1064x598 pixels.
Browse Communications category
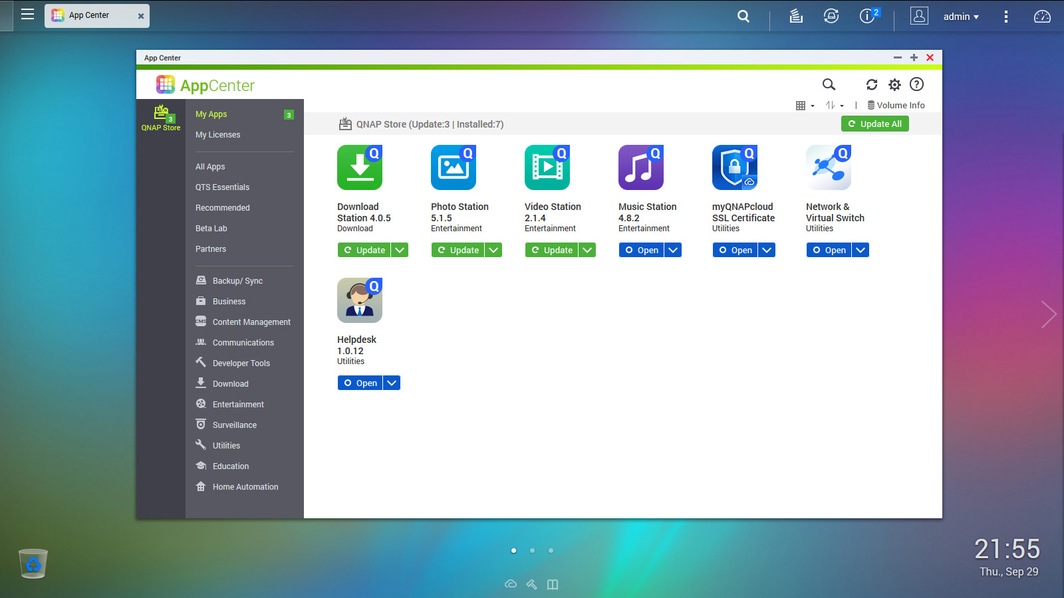click(235, 343)
